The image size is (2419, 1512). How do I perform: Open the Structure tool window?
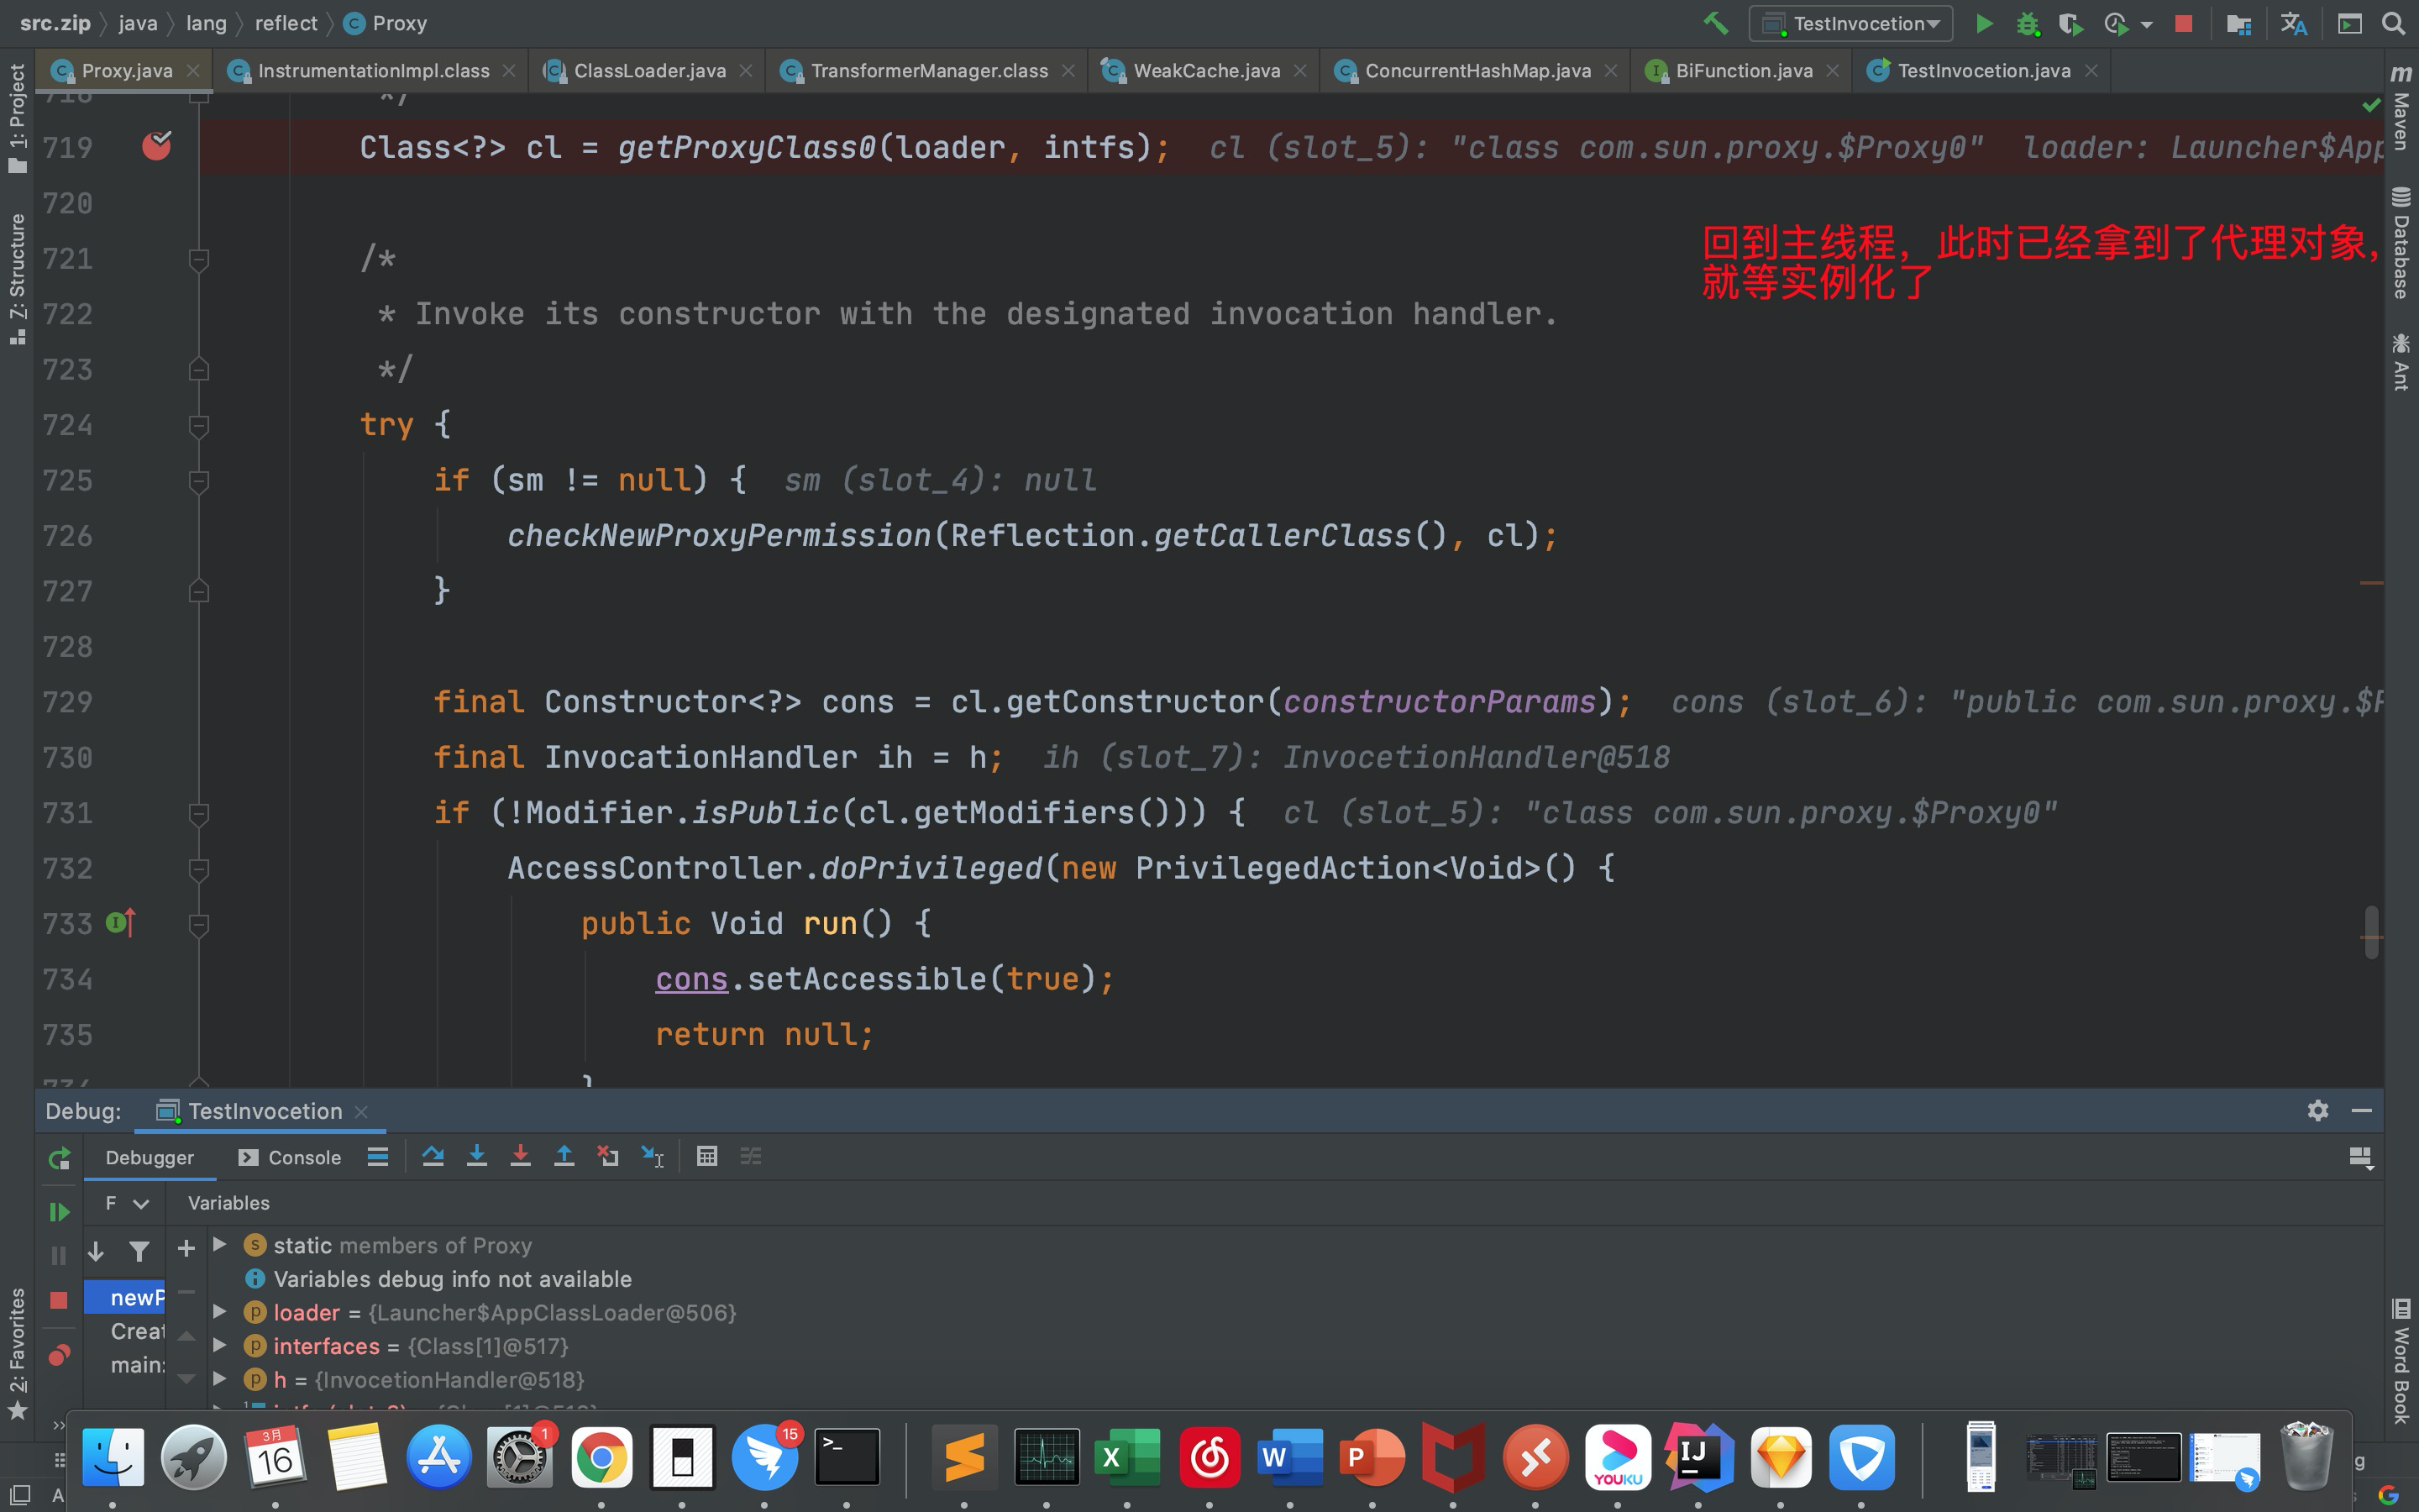[x=17, y=280]
